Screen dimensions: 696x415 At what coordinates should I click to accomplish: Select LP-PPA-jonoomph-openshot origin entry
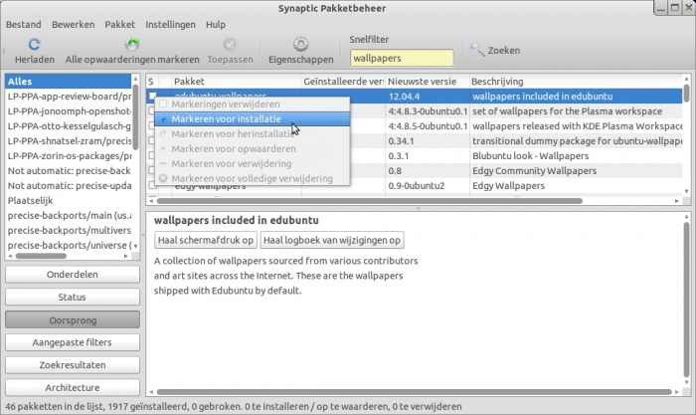[x=69, y=111]
